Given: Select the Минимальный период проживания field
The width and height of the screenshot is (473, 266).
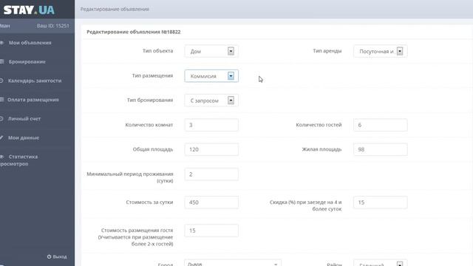Looking at the screenshot, I should tap(211, 174).
